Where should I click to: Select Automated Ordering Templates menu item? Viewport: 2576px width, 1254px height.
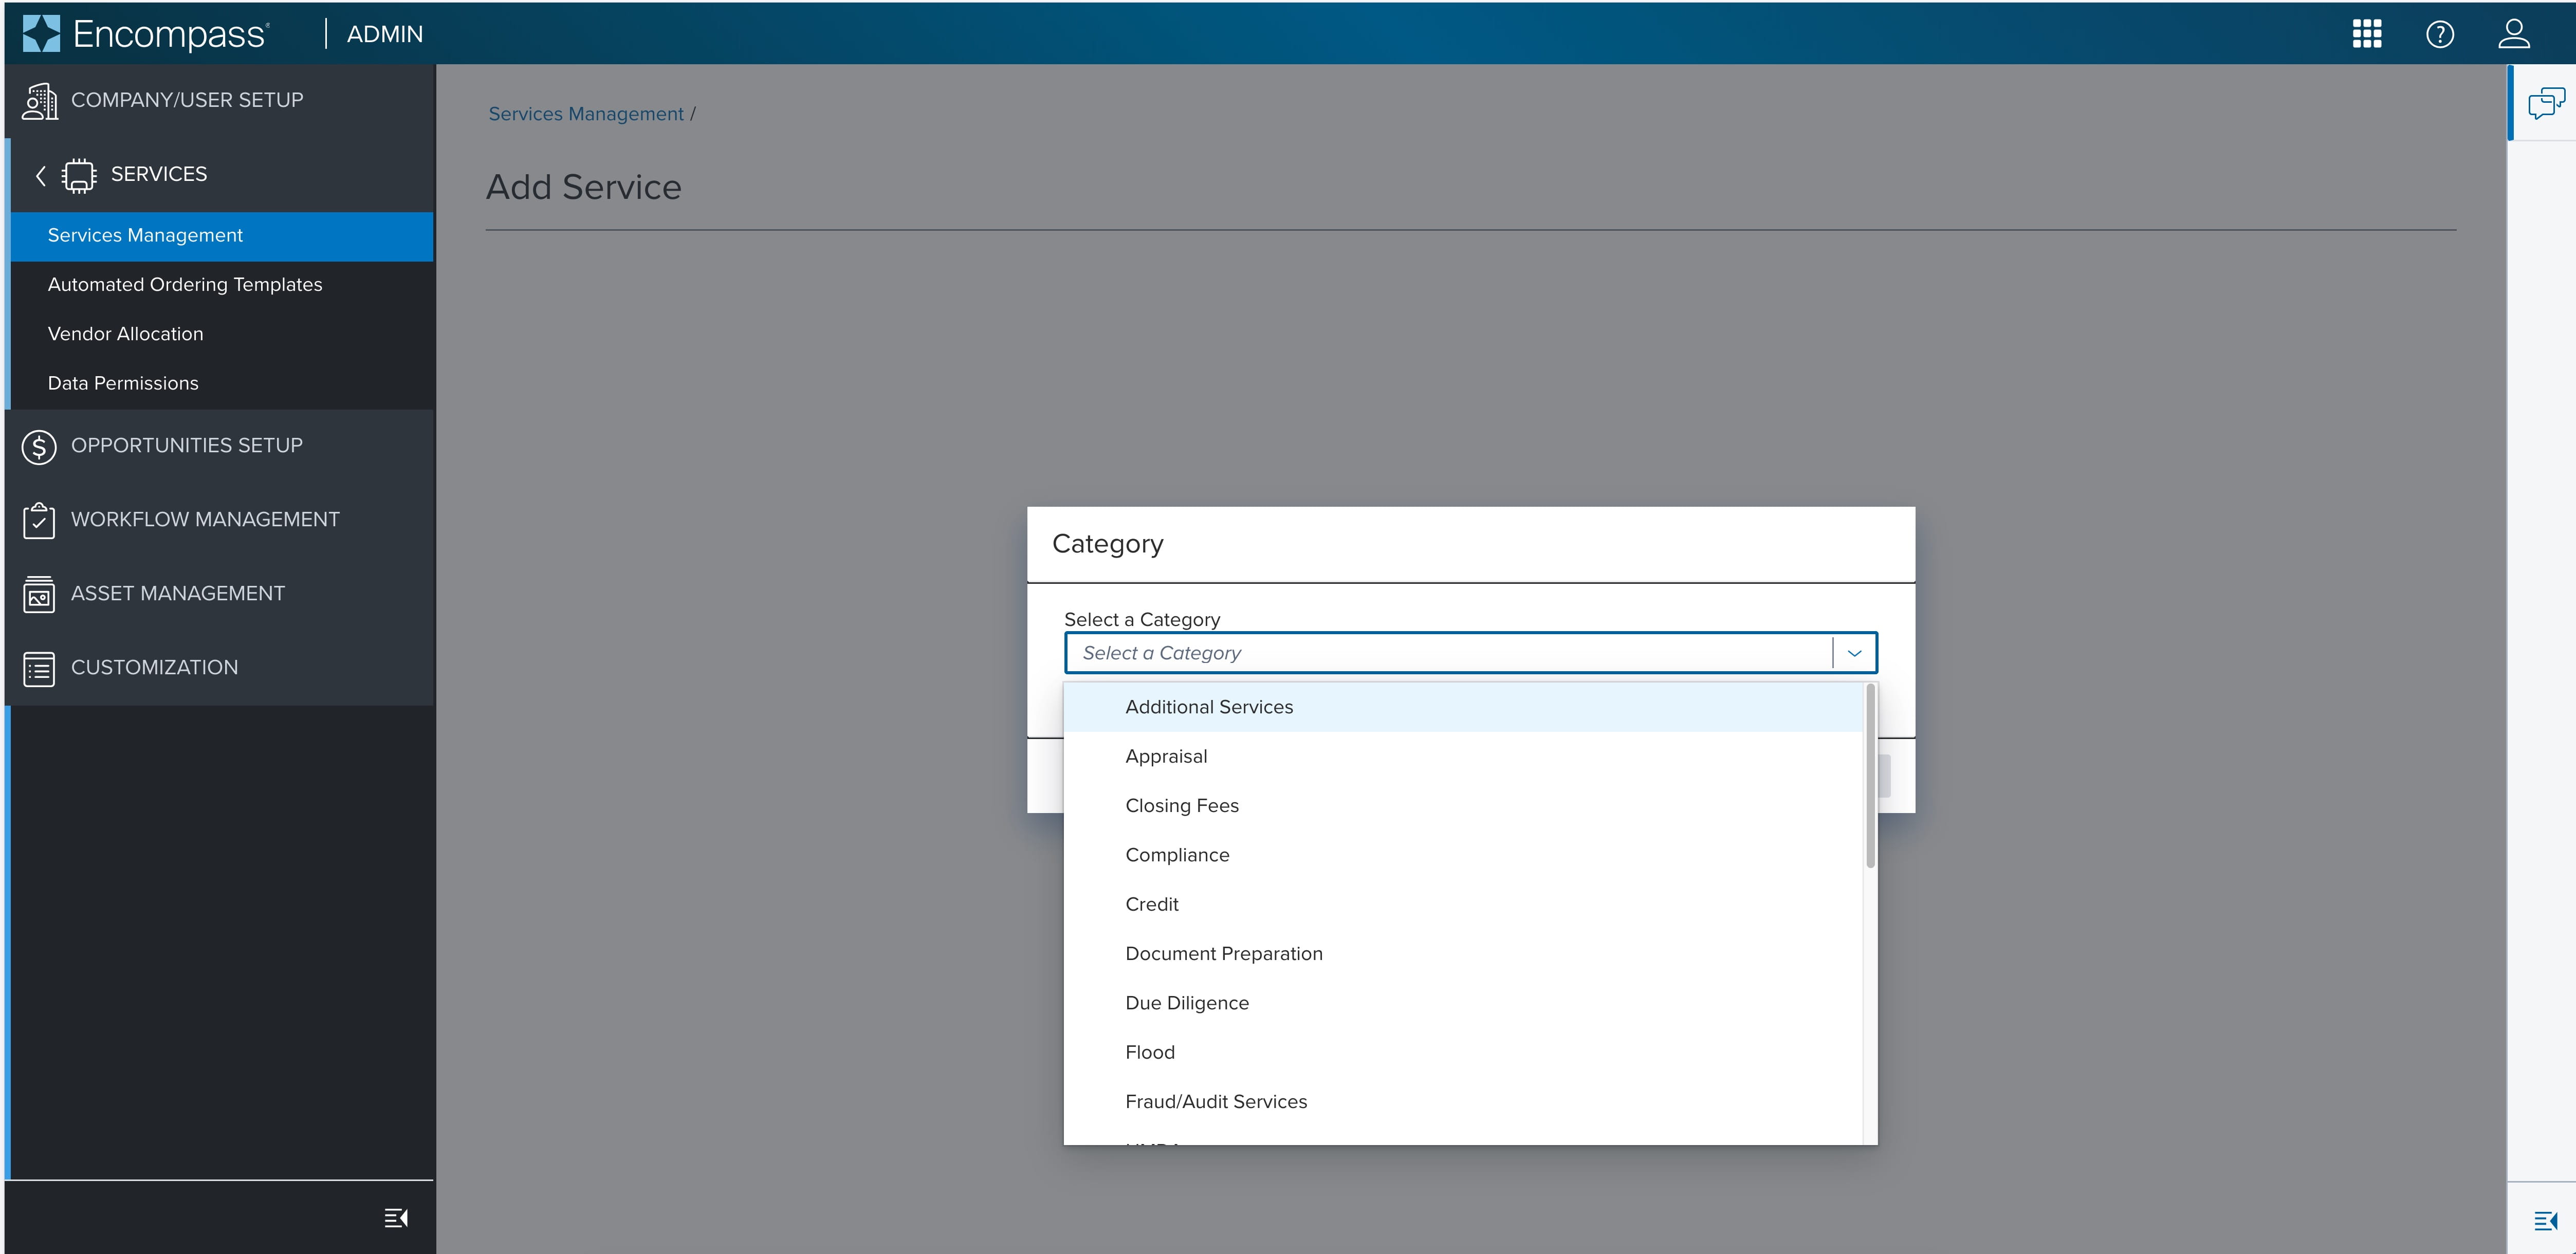coord(185,285)
